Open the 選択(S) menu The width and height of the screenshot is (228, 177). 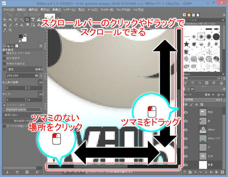tap(33, 10)
